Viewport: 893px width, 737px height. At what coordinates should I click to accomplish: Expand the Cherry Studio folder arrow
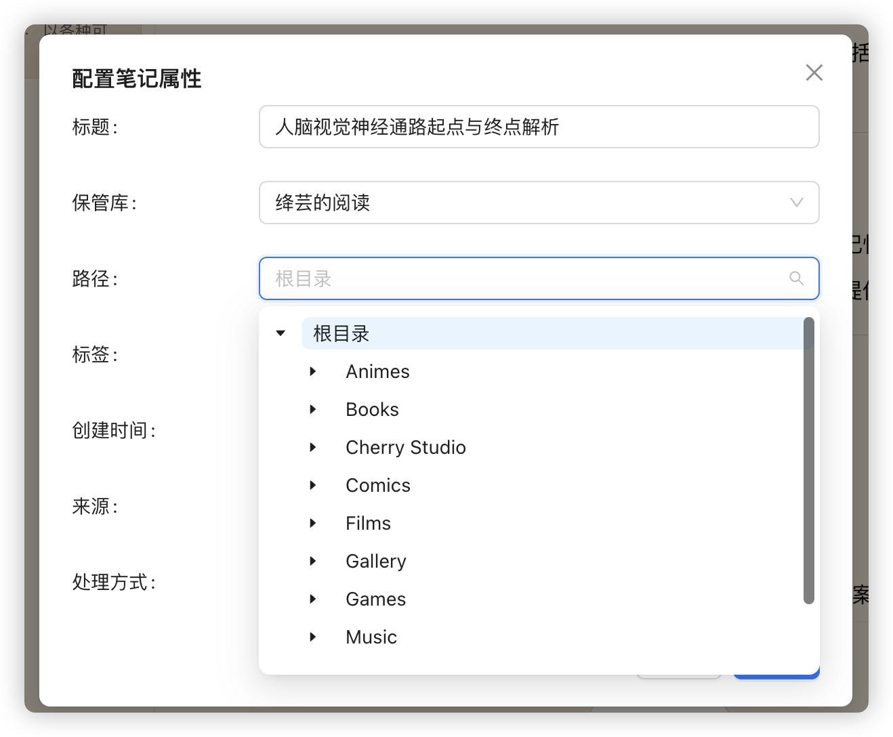pos(313,447)
